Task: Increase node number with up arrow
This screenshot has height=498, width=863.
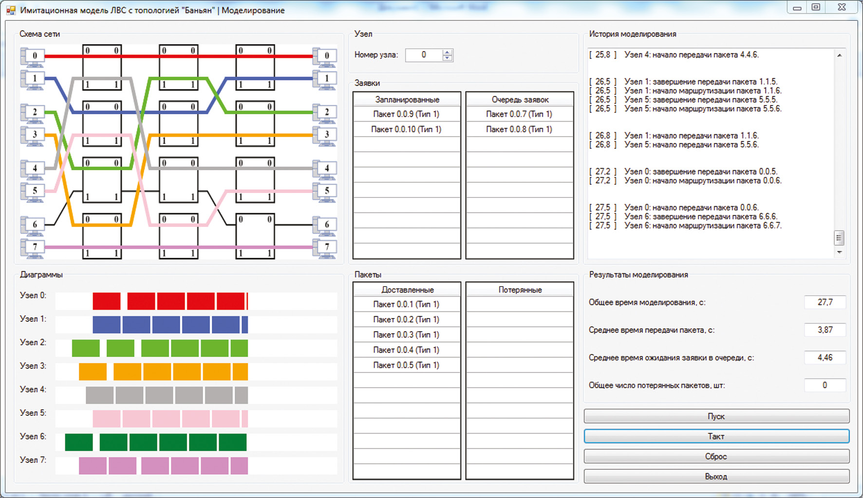Action: point(447,52)
